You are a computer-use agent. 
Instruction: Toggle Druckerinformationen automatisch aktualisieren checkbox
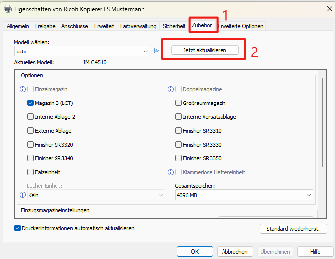(x=18, y=228)
